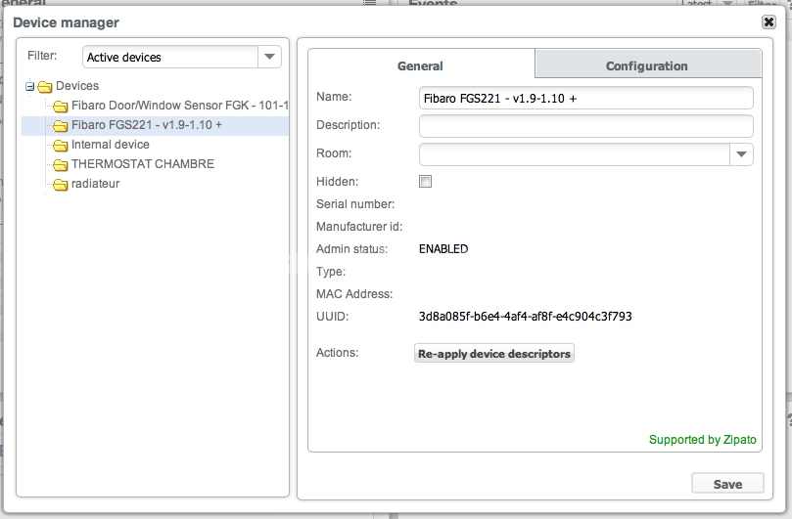Click the Active devices filter field
The image size is (792, 519).
pos(170,57)
